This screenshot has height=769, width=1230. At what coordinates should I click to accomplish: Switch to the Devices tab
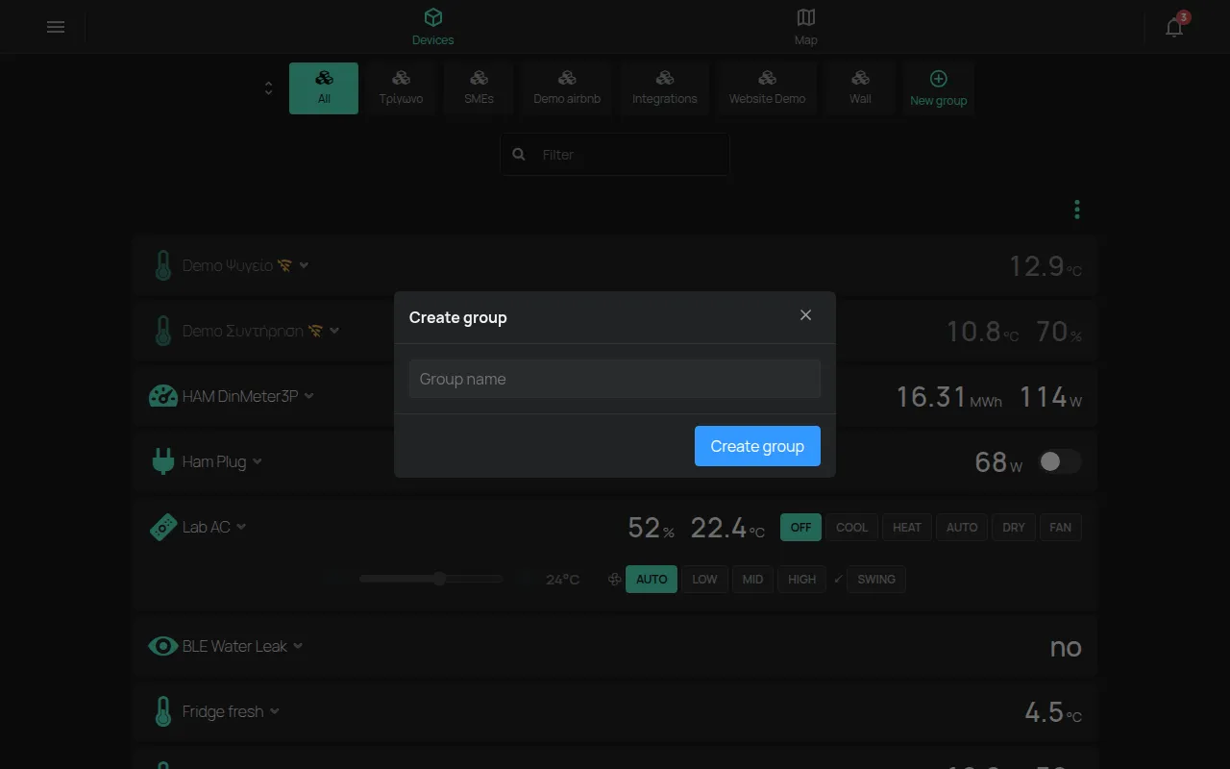tap(432, 27)
